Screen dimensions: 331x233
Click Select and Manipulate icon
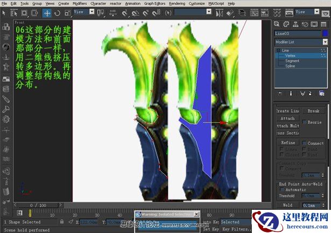click(x=113, y=13)
